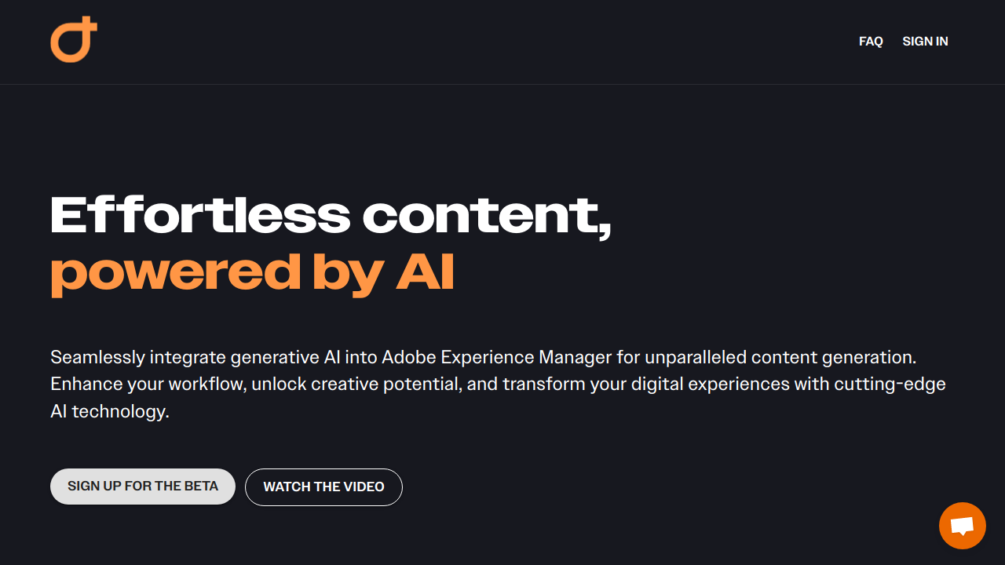Open the orange chat bubble widget
Screen dimensions: 1005x565
pyautogui.click(x=962, y=526)
